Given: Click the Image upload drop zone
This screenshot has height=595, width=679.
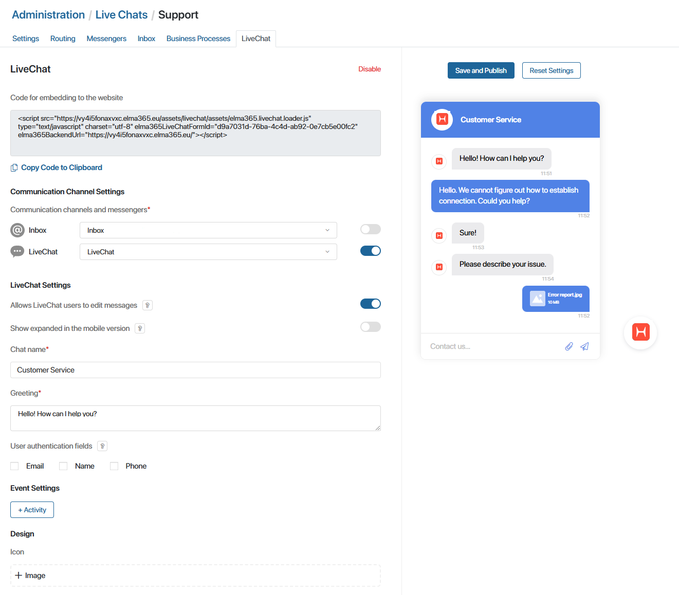Looking at the screenshot, I should click(x=195, y=575).
